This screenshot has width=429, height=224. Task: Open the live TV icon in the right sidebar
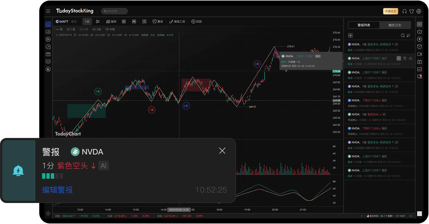pyautogui.click(x=420, y=62)
